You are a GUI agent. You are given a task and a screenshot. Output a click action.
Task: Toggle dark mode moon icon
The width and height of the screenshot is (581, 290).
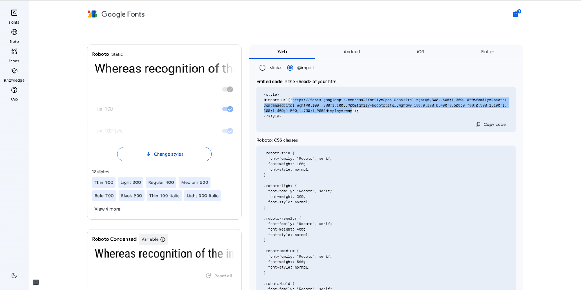tap(14, 275)
